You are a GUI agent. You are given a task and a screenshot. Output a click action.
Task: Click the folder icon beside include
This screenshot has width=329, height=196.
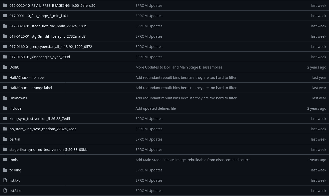pos(5,108)
